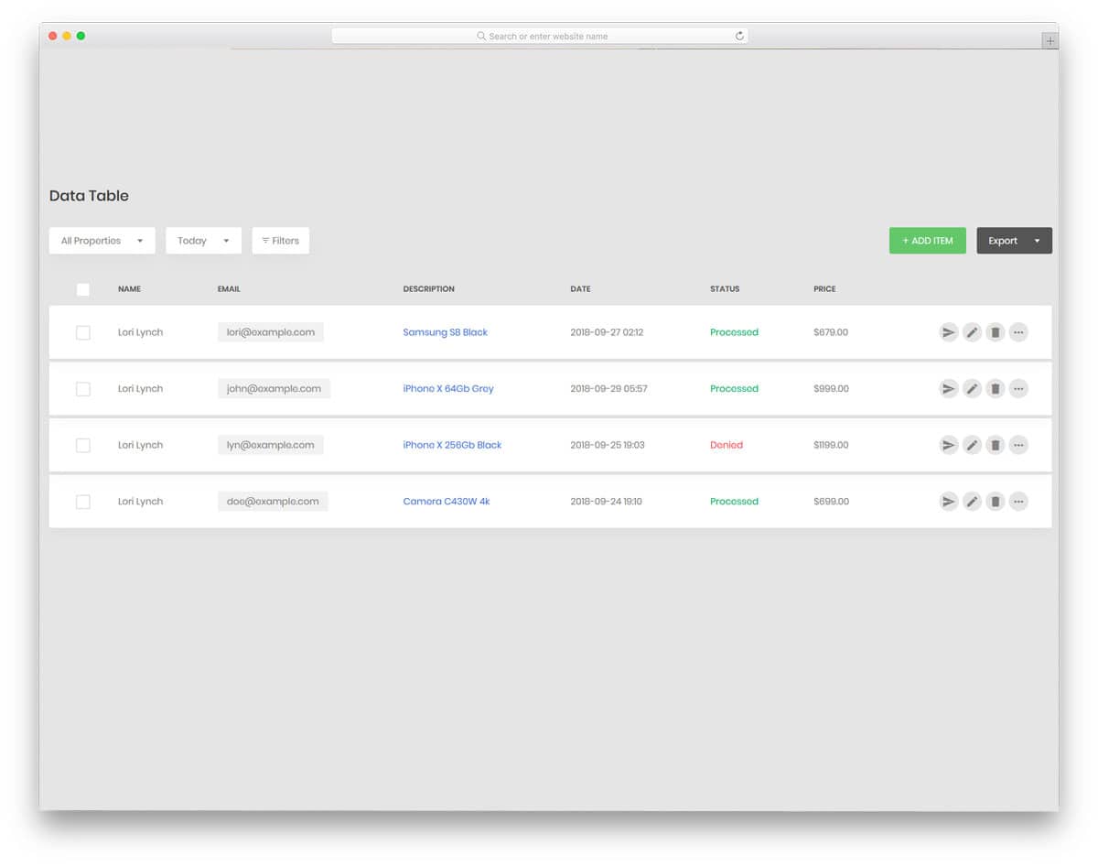
Task: Click the DATE column header
Action: point(580,289)
